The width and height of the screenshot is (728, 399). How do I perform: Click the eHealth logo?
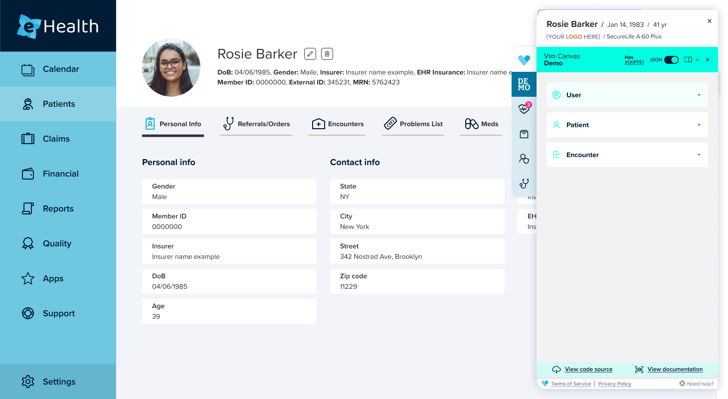(x=58, y=26)
